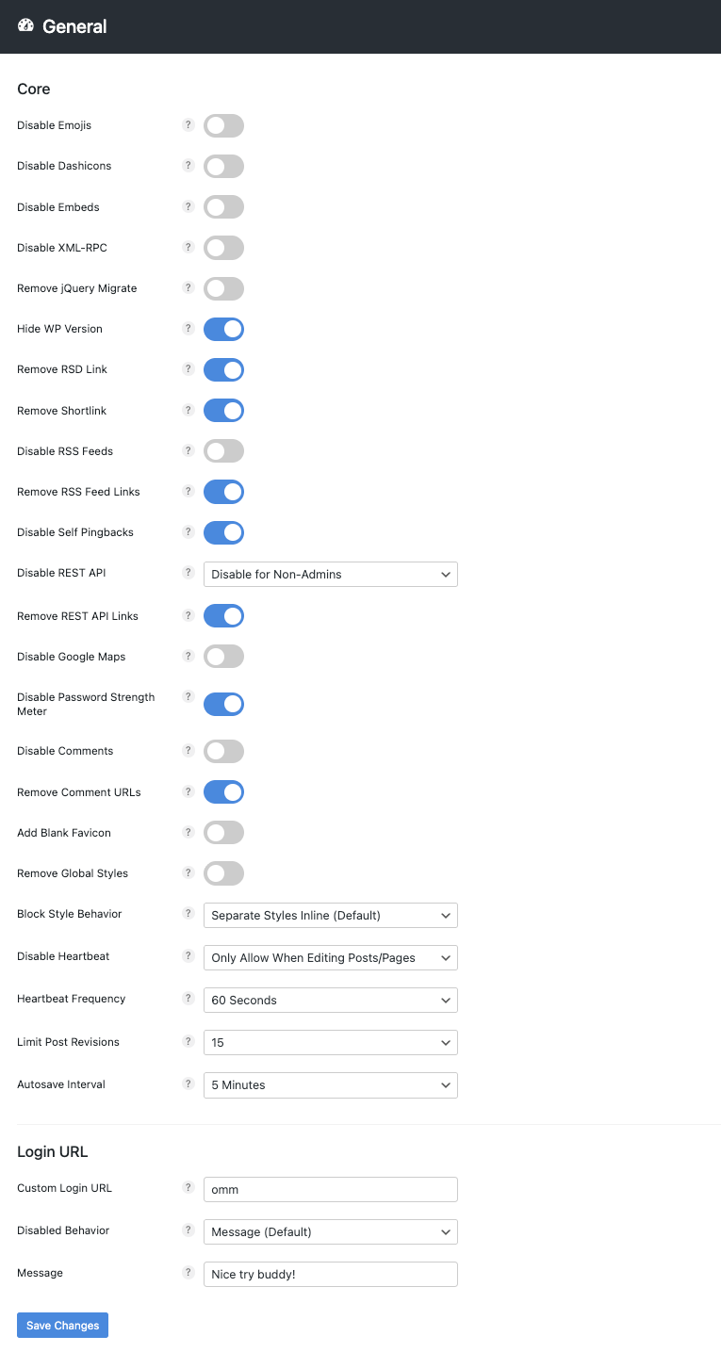The image size is (721, 1352).
Task: Open the tooltip for Disable XML-RPC
Action: 188,248
